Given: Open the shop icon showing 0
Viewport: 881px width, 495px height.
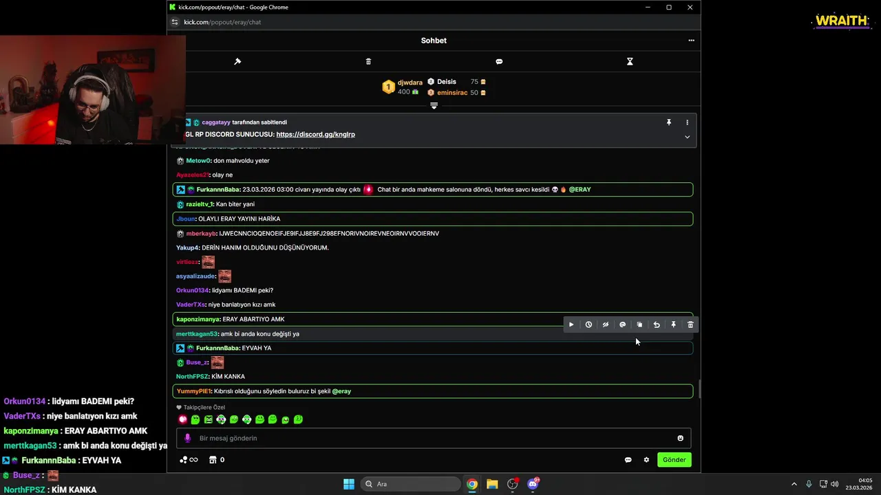Looking at the screenshot, I should pyautogui.click(x=217, y=460).
